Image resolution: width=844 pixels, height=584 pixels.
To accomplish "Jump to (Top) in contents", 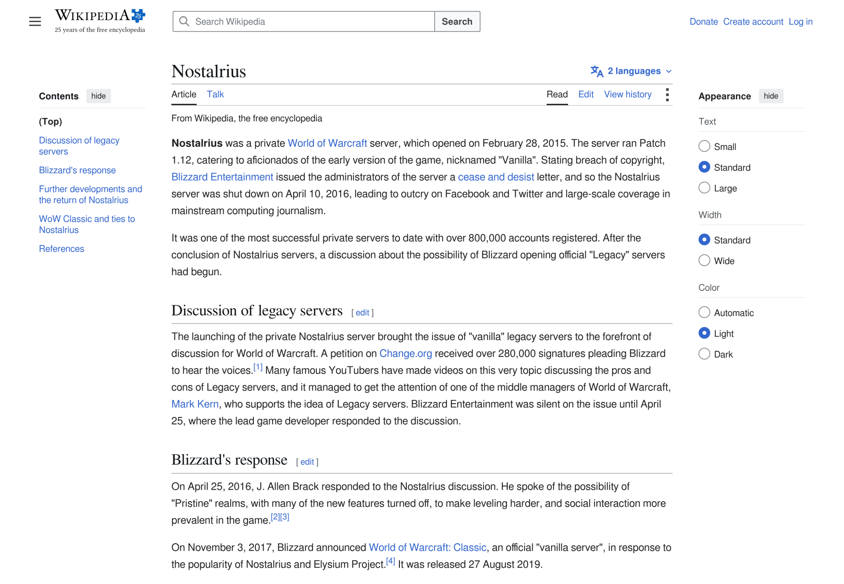I will pyautogui.click(x=50, y=121).
